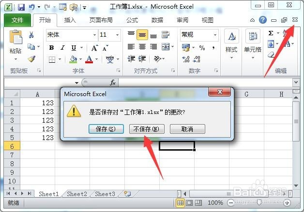Select top vertical align icon
Viewport: 304px width, 212px height.
point(131,34)
